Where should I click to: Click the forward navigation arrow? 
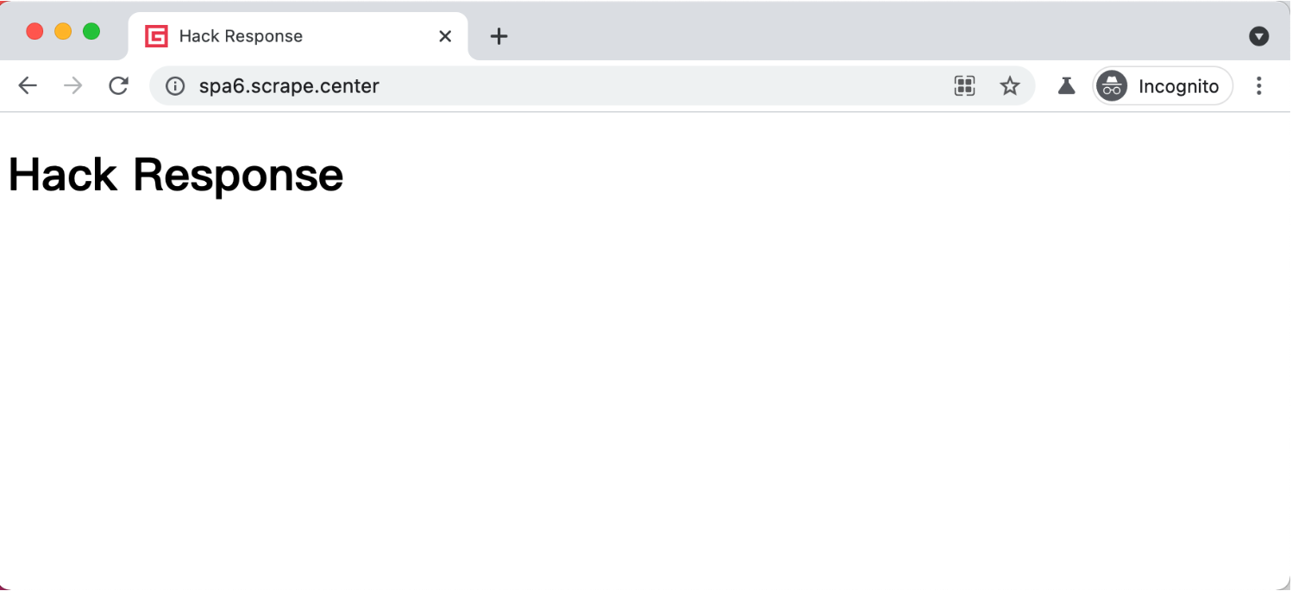click(x=73, y=85)
